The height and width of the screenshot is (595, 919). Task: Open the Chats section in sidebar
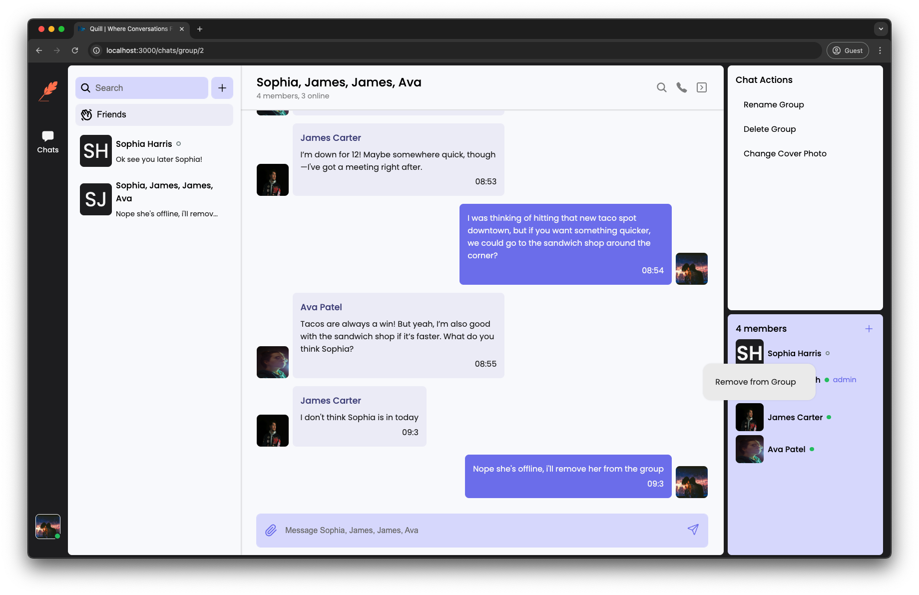coord(48,142)
